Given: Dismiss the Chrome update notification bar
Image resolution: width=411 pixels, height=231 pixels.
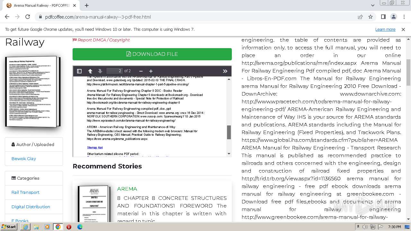Looking at the screenshot, I should 403,29.
